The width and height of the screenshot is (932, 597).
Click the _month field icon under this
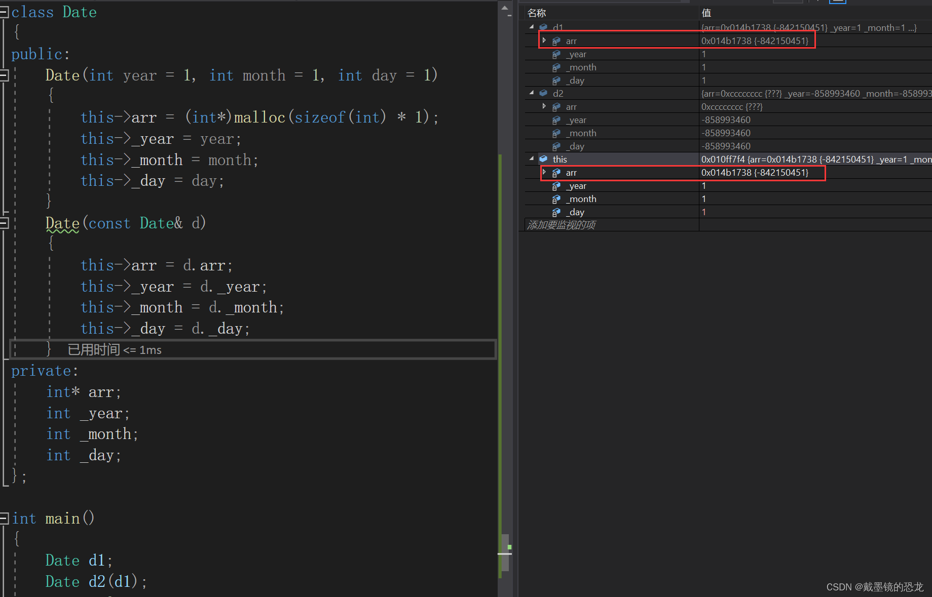pyautogui.click(x=556, y=199)
